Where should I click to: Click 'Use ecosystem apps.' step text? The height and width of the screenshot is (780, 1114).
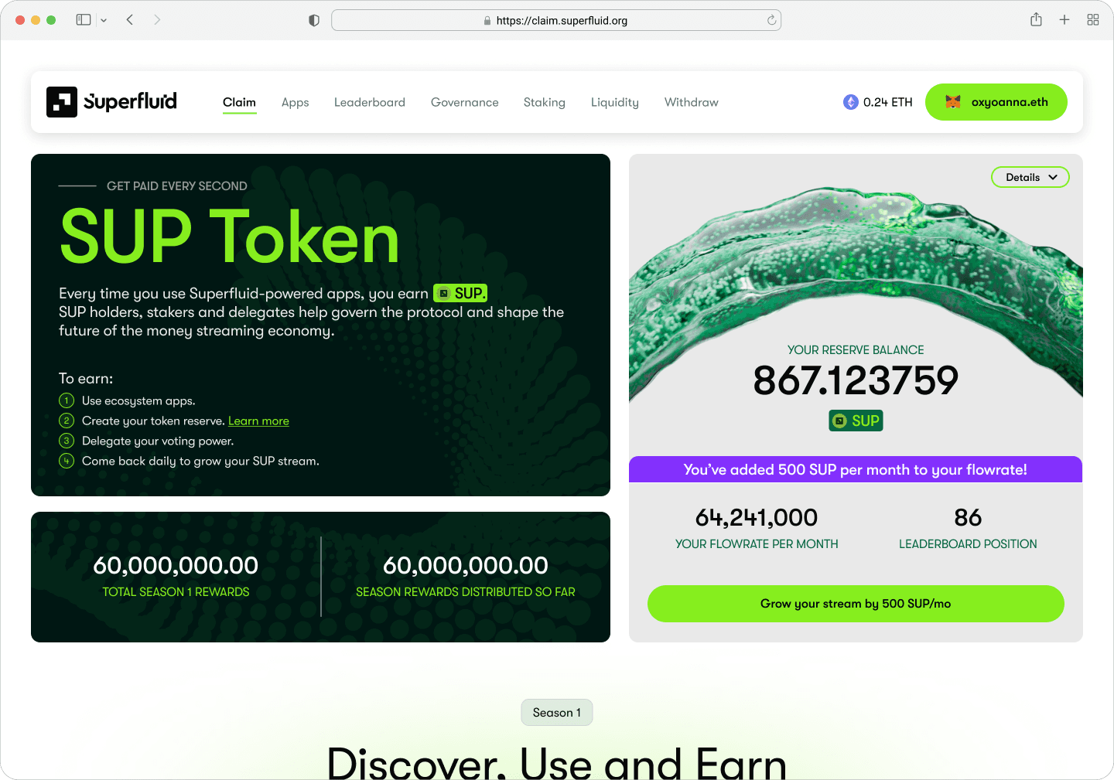[138, 400]
